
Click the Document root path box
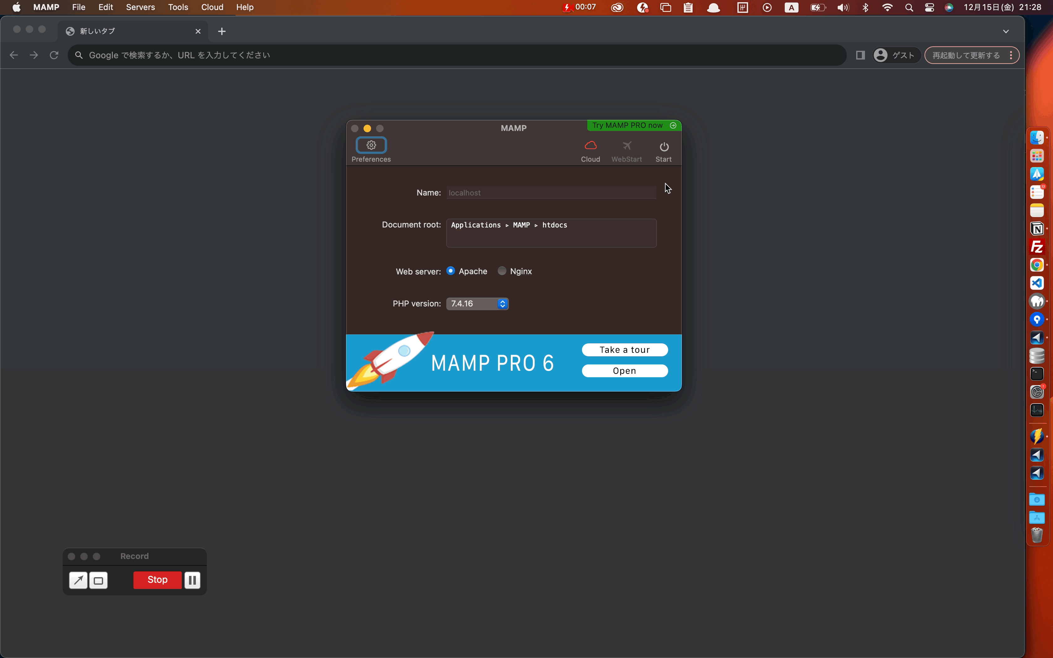click(x=551, y=233)
